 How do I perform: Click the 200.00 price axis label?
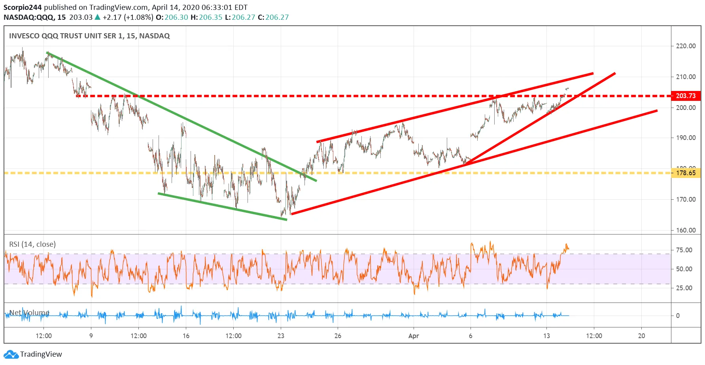point(686,108)
